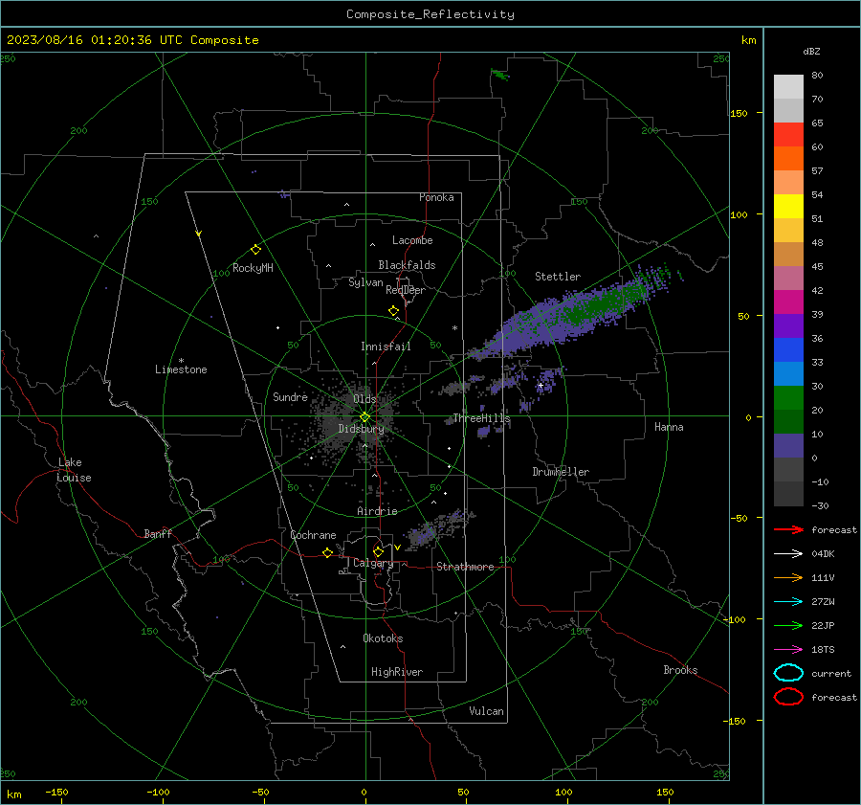
Task: Click the yellow diamond marker below Cochrane
Action: tap(328, 553)
